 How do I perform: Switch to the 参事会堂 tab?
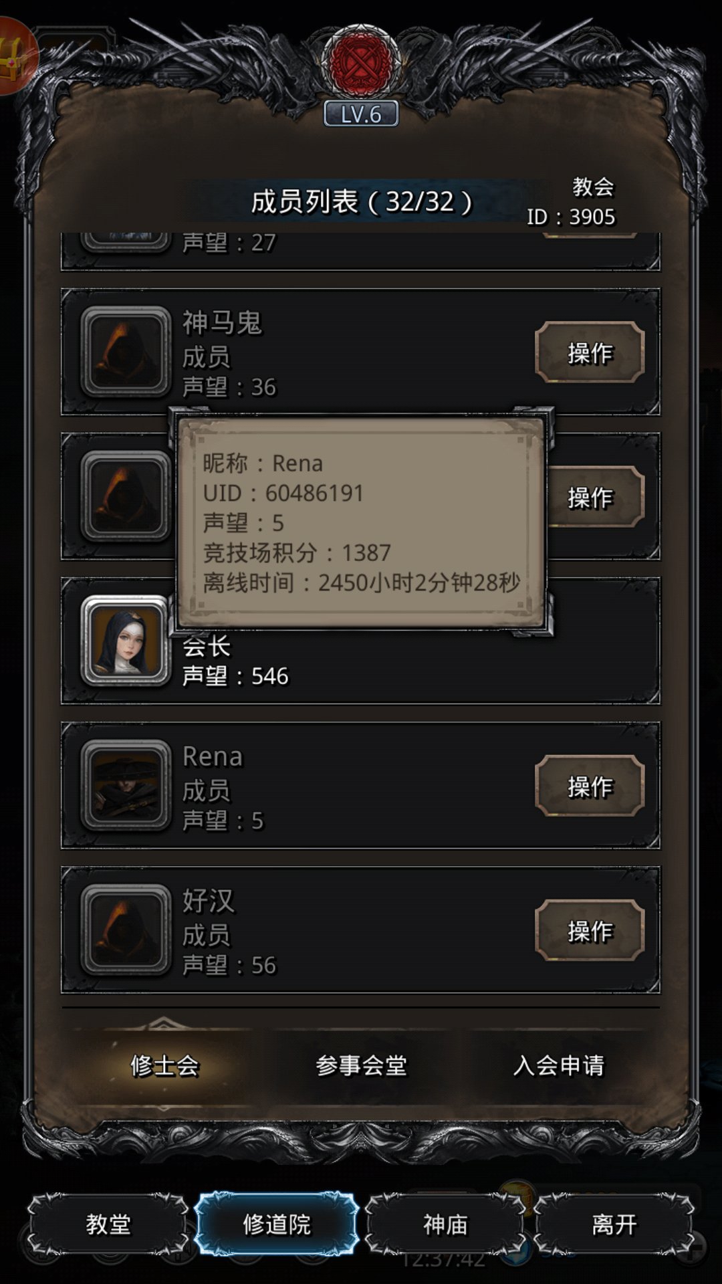click(x=361, y=1065)
